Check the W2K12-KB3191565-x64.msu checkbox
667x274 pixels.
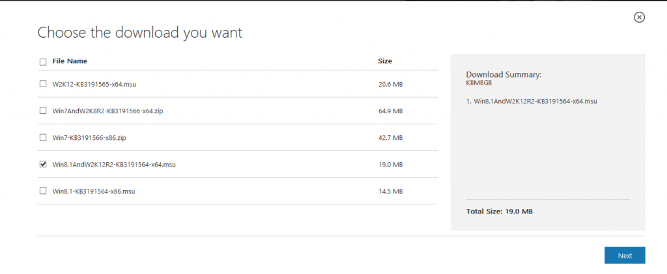click(43, 84)
